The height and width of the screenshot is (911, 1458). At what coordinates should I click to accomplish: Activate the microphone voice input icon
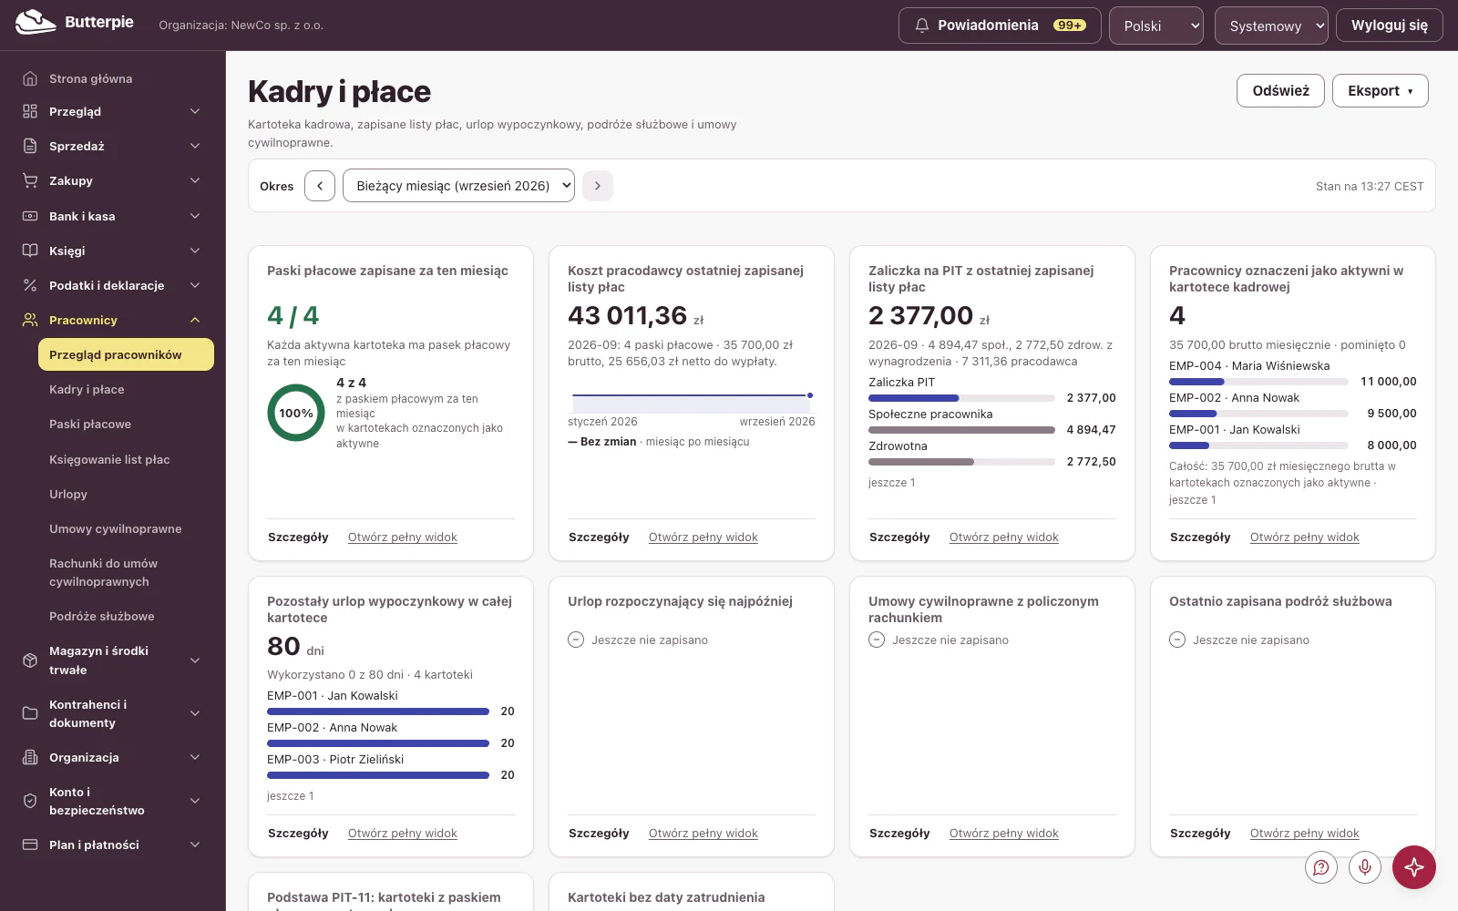pos(1365,867)
